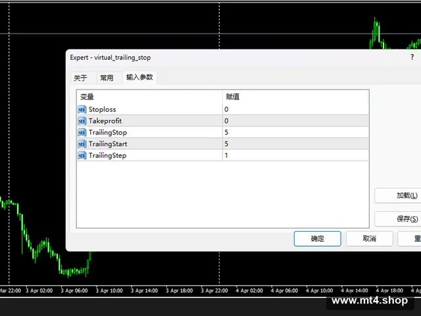This screenshot has height=316, width=421.
Task: Click the 3 Apr 10:00 time axis label
Action: point(109,290)
